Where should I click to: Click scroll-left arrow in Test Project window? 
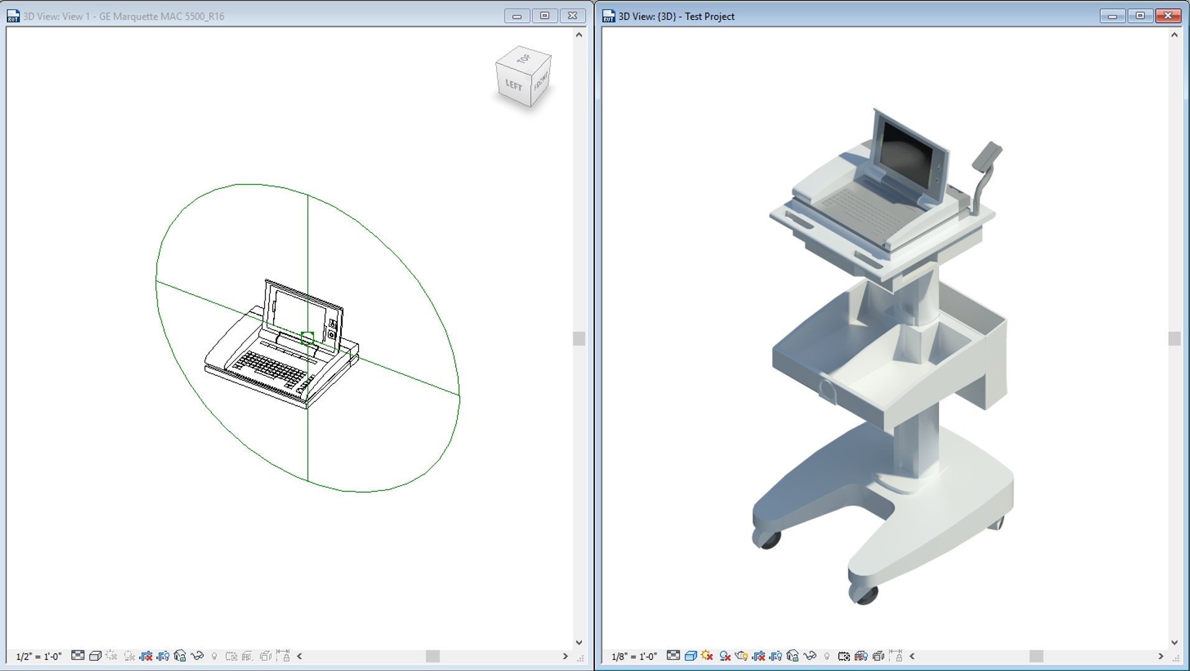coord(912,656)
